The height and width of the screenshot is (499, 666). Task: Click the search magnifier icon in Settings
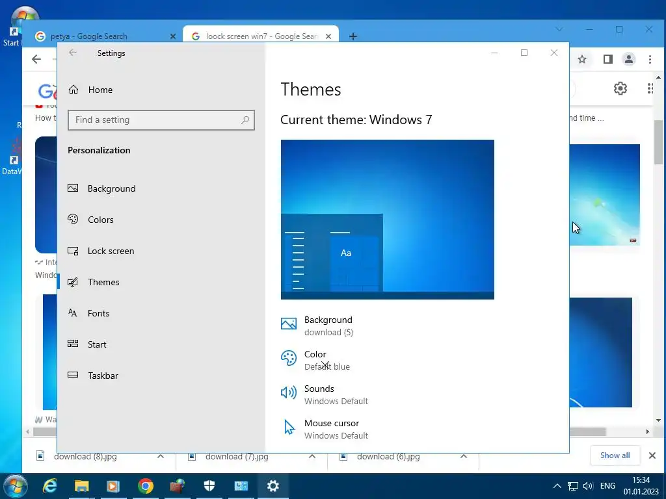click(x=245, y=120)
